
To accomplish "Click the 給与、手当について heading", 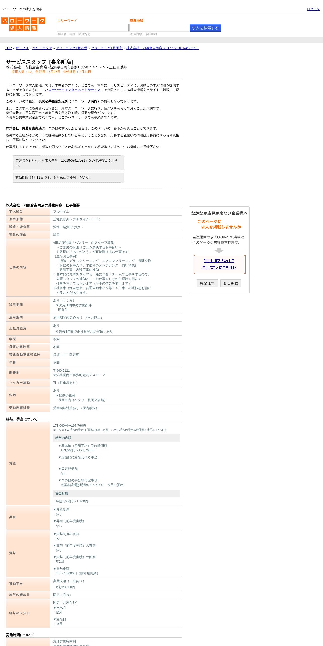I will pos(22,419).
